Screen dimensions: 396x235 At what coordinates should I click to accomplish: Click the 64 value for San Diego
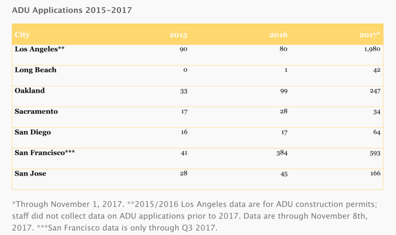pos(377,132)
